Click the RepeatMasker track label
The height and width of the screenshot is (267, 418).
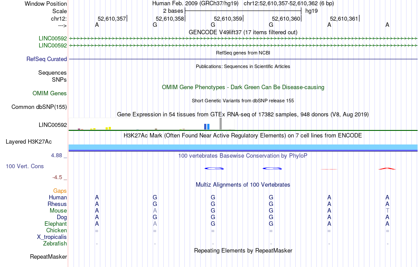pos(48,256)
